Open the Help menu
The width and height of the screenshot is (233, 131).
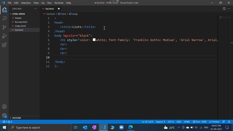tap(68, 3)
